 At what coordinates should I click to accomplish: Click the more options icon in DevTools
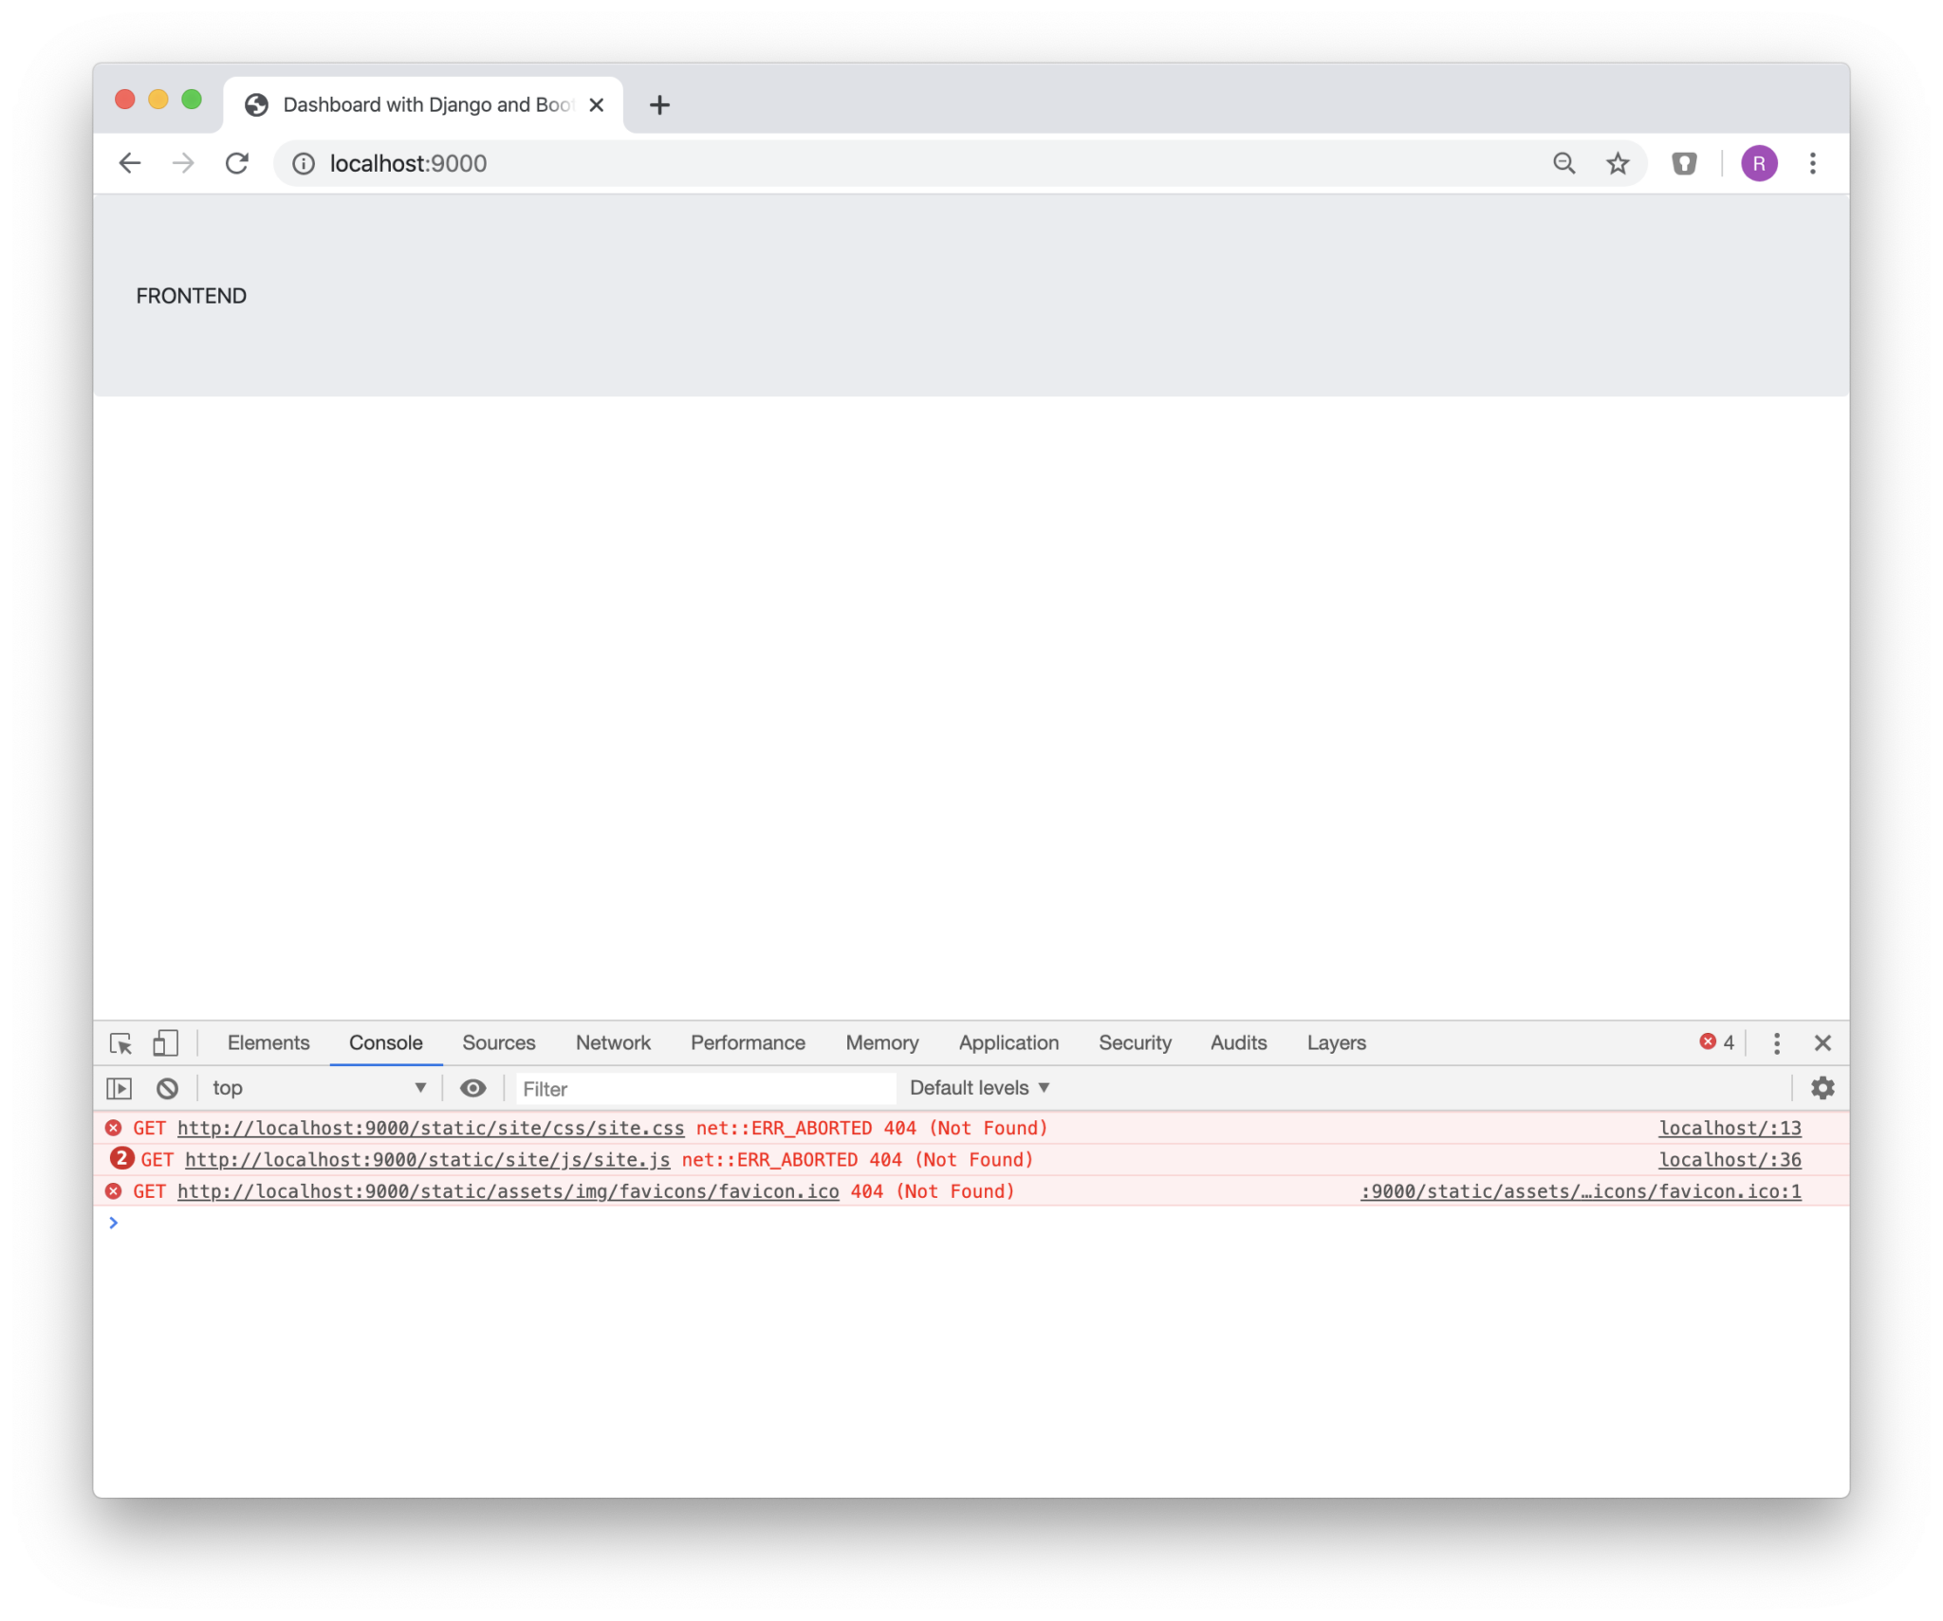pyautogui.click(x=1775, y=1042)
